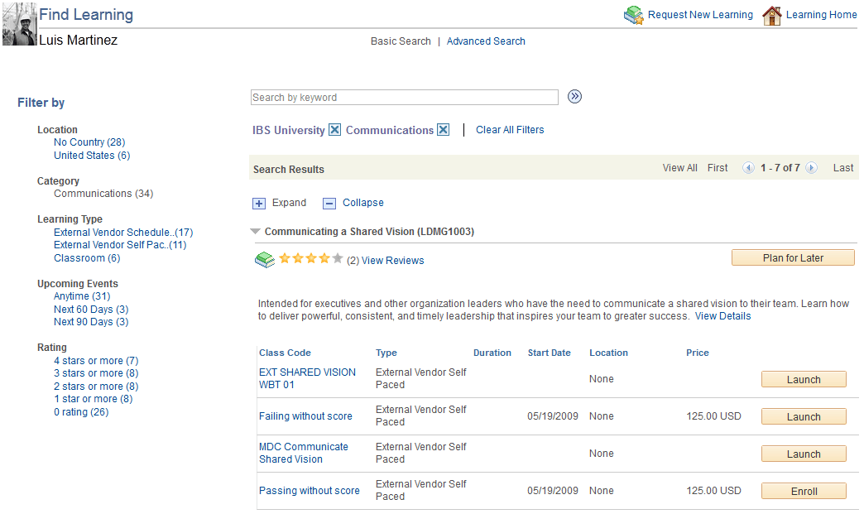Screen dimensions: 864x514
Task: Collapse the Communicating a Shared Vision section
Action: (x=254, y=232)
